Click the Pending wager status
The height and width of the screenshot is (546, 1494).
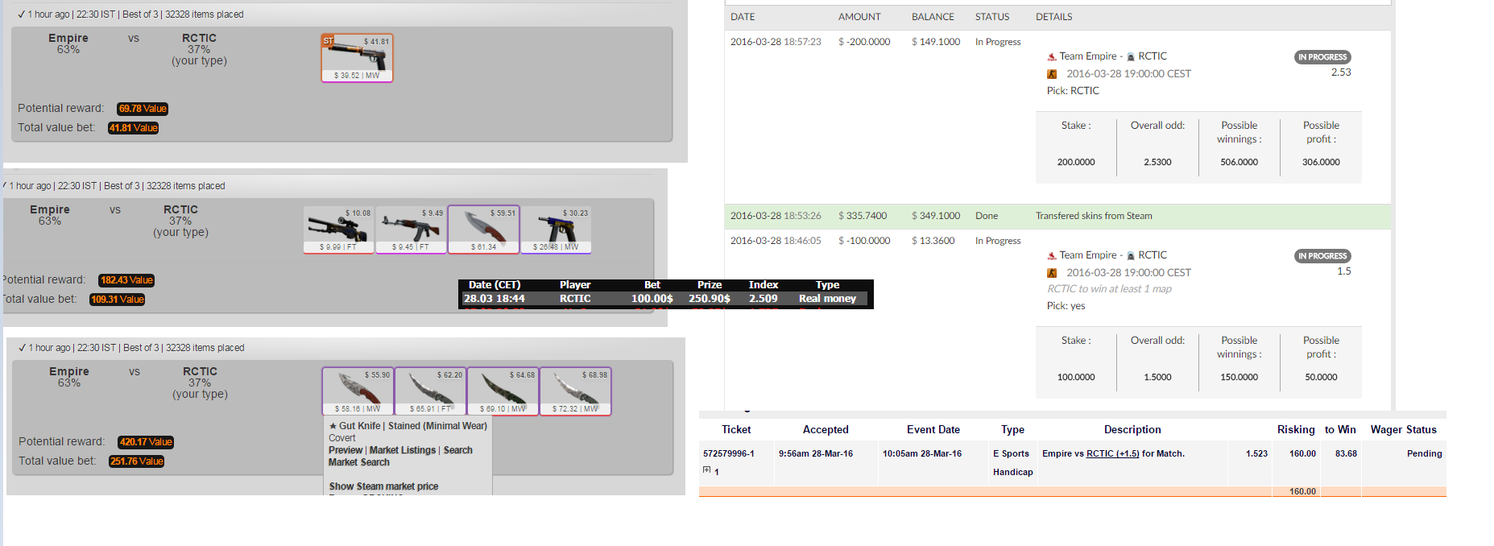click(1425, 453)
